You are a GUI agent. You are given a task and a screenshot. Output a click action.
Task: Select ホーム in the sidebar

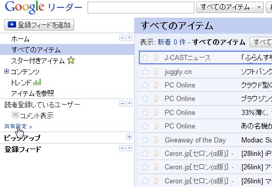pyautogui.click(x=20, y=39)
